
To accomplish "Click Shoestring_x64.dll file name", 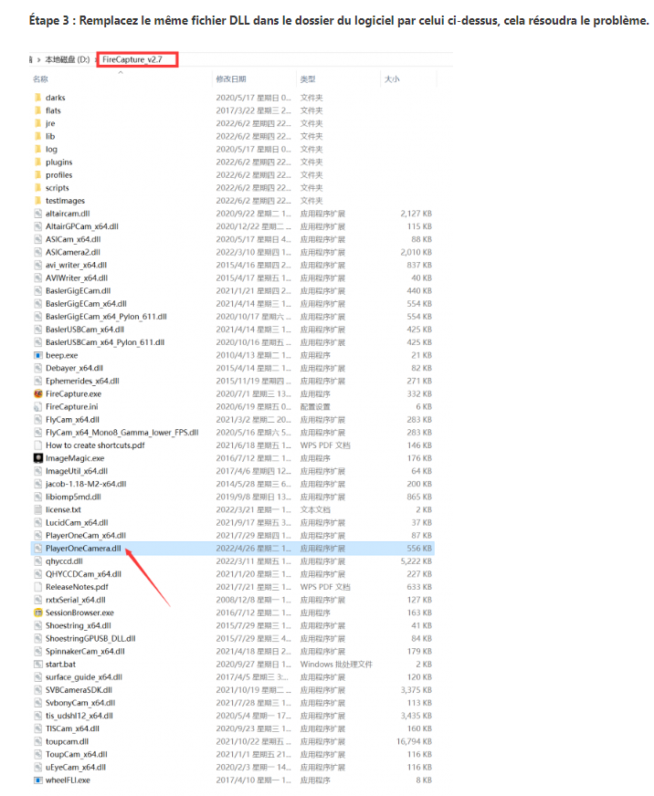I will tap(79, 626).
